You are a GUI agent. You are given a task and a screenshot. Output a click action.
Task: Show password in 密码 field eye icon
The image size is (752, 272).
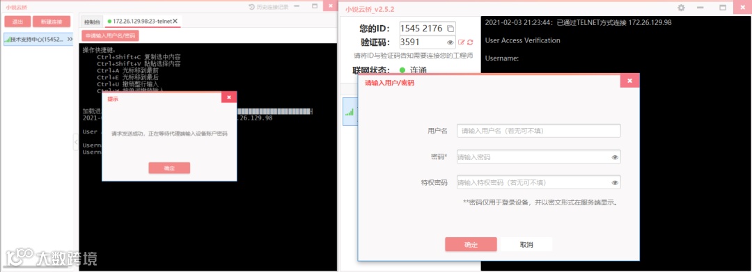click(x=615, y=157)
